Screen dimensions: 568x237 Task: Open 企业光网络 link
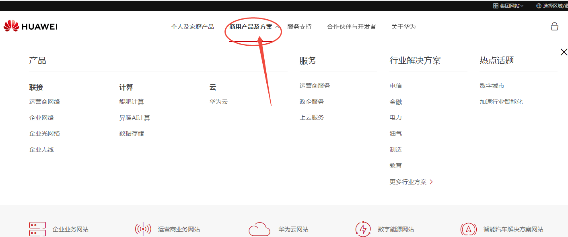[x=45, y=133]
